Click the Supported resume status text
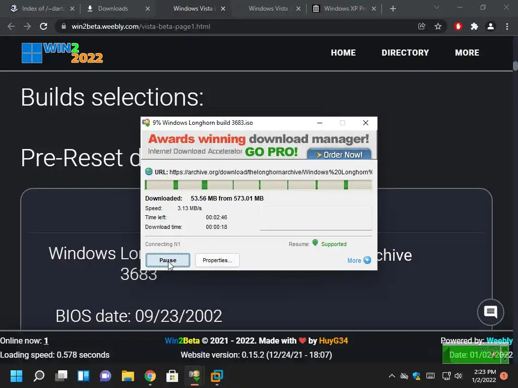 [x=334, y=244]
